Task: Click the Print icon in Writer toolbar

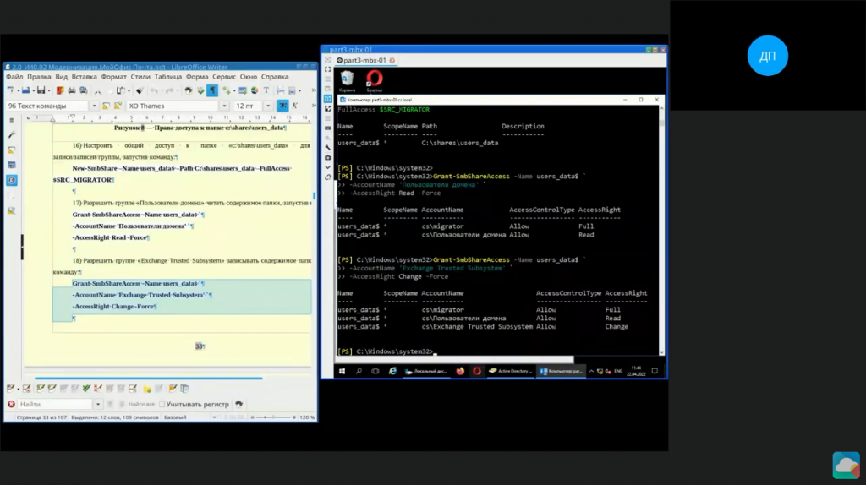Action: click(72, 90)
